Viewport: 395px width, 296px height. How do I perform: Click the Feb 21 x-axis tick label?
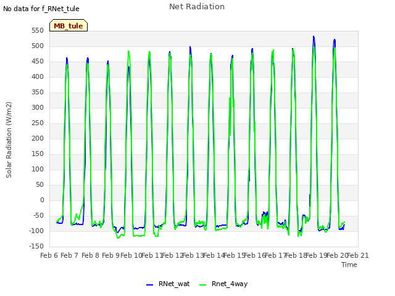(358, 255)
